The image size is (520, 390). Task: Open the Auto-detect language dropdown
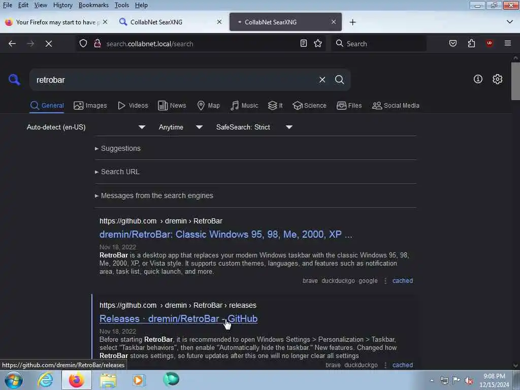coord(85,127)
